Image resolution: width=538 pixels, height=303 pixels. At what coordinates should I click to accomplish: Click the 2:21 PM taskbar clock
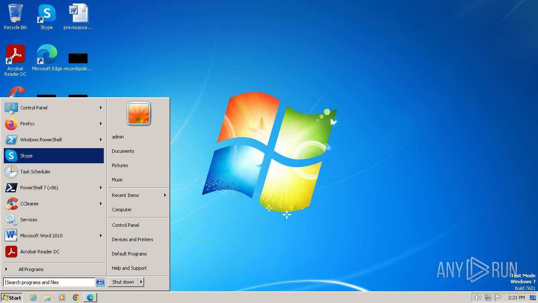click(x=516, y=298)
